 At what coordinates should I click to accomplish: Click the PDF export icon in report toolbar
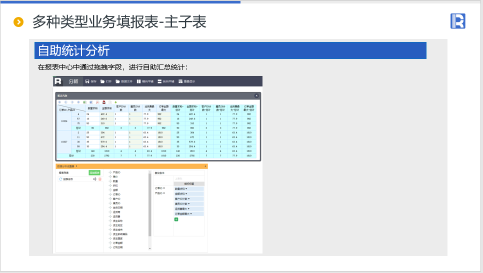click(x=96, y=102)
